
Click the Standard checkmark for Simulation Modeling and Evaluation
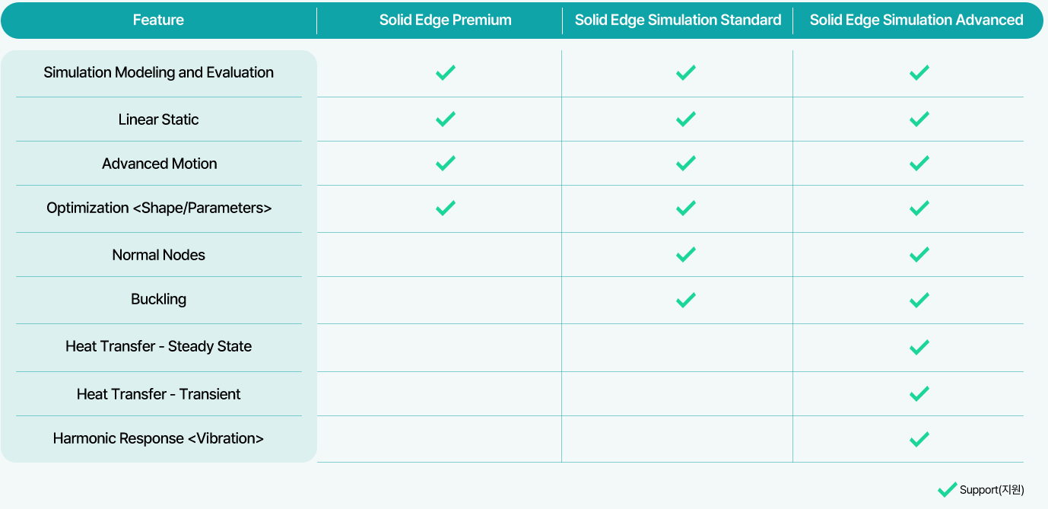click(686, 72)
